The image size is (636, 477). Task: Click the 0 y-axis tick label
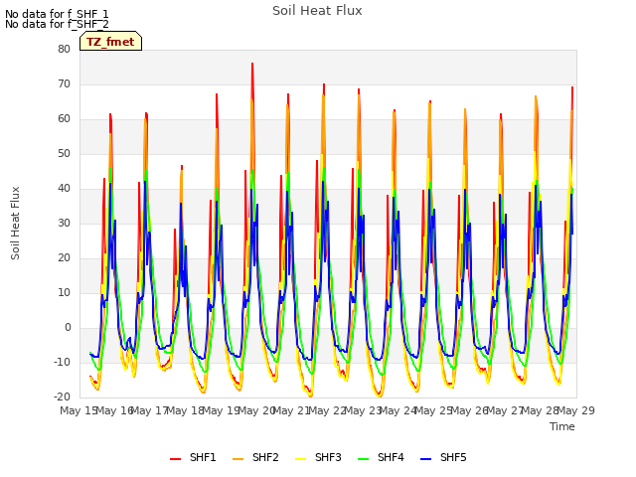[x=68, y=327]
